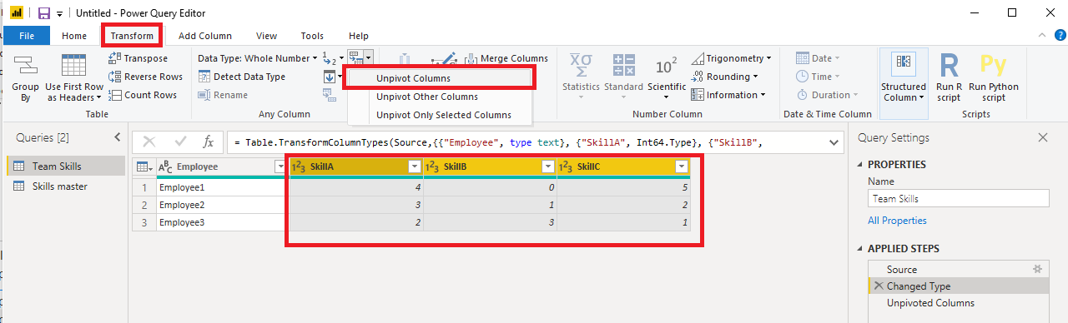Image resolution: width=1068 pixels, height=323 pixels.
Task: Click Use First Row as Headers
Action: (x=74, y=77)
